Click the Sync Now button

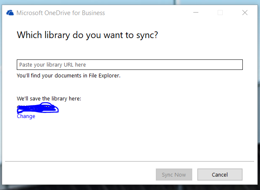(x=174, y=175)
